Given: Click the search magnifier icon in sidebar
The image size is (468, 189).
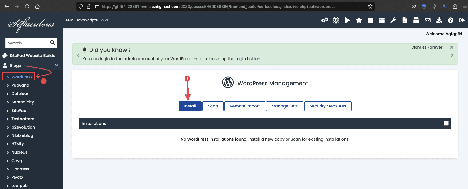Looking at the screenshot, I should [x=52, y=43].
